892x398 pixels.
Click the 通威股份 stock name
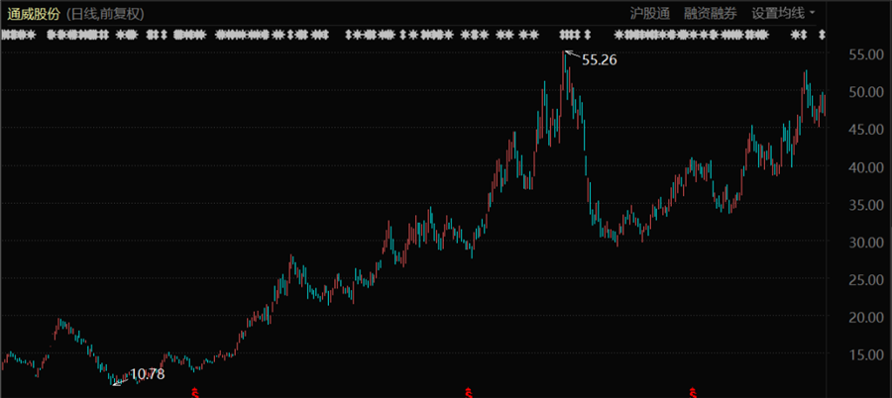click(x=33, y=13)
